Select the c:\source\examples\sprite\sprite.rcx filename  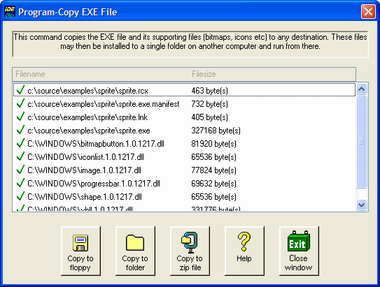point(87,91)
